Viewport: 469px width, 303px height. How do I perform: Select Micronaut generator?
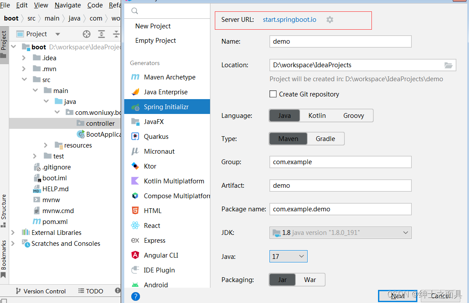(167, 151)
